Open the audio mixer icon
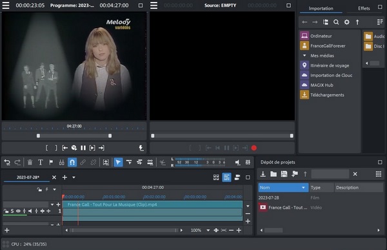Image resolution: width=387 pixels, height=250 pixels. [x=248, y=162]
